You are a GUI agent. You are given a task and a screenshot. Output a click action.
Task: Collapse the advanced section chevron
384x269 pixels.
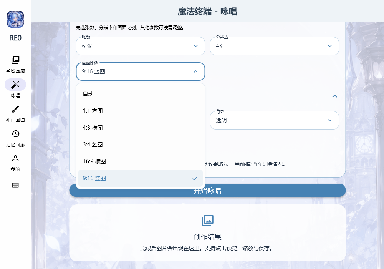334,96
